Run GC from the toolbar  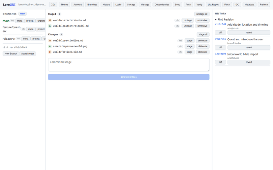coord(237,5)
